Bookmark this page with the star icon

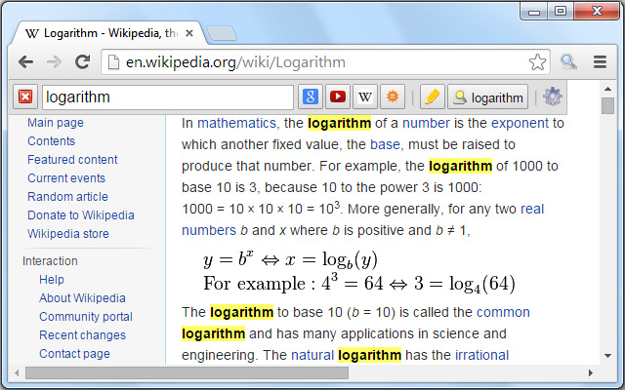click(x=537, y=62)
